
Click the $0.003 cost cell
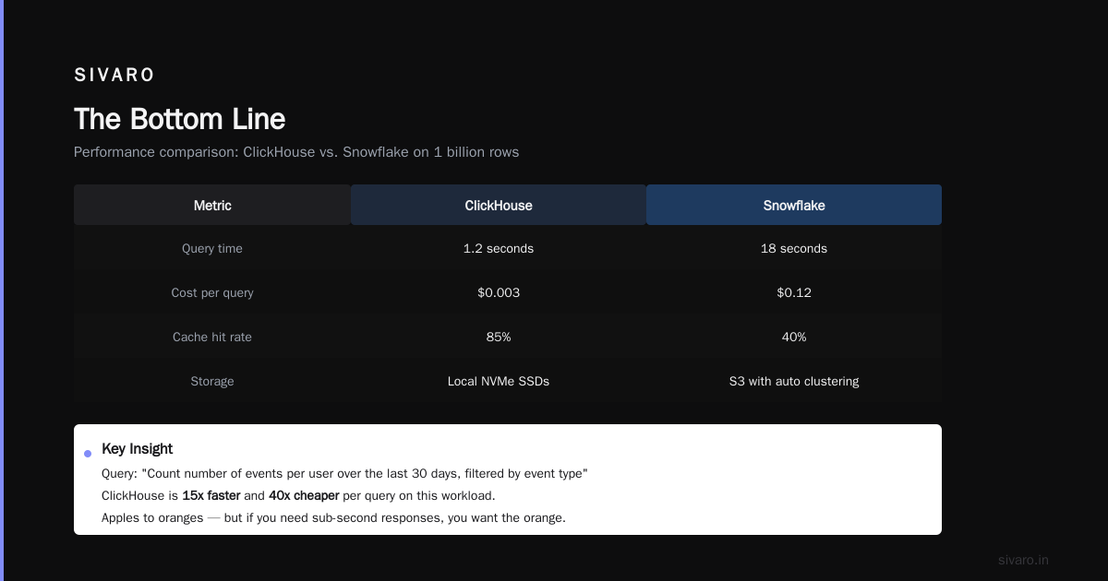coord(499,293)
